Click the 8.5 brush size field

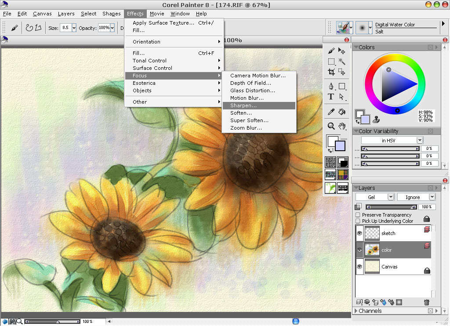tap(66, 28)
